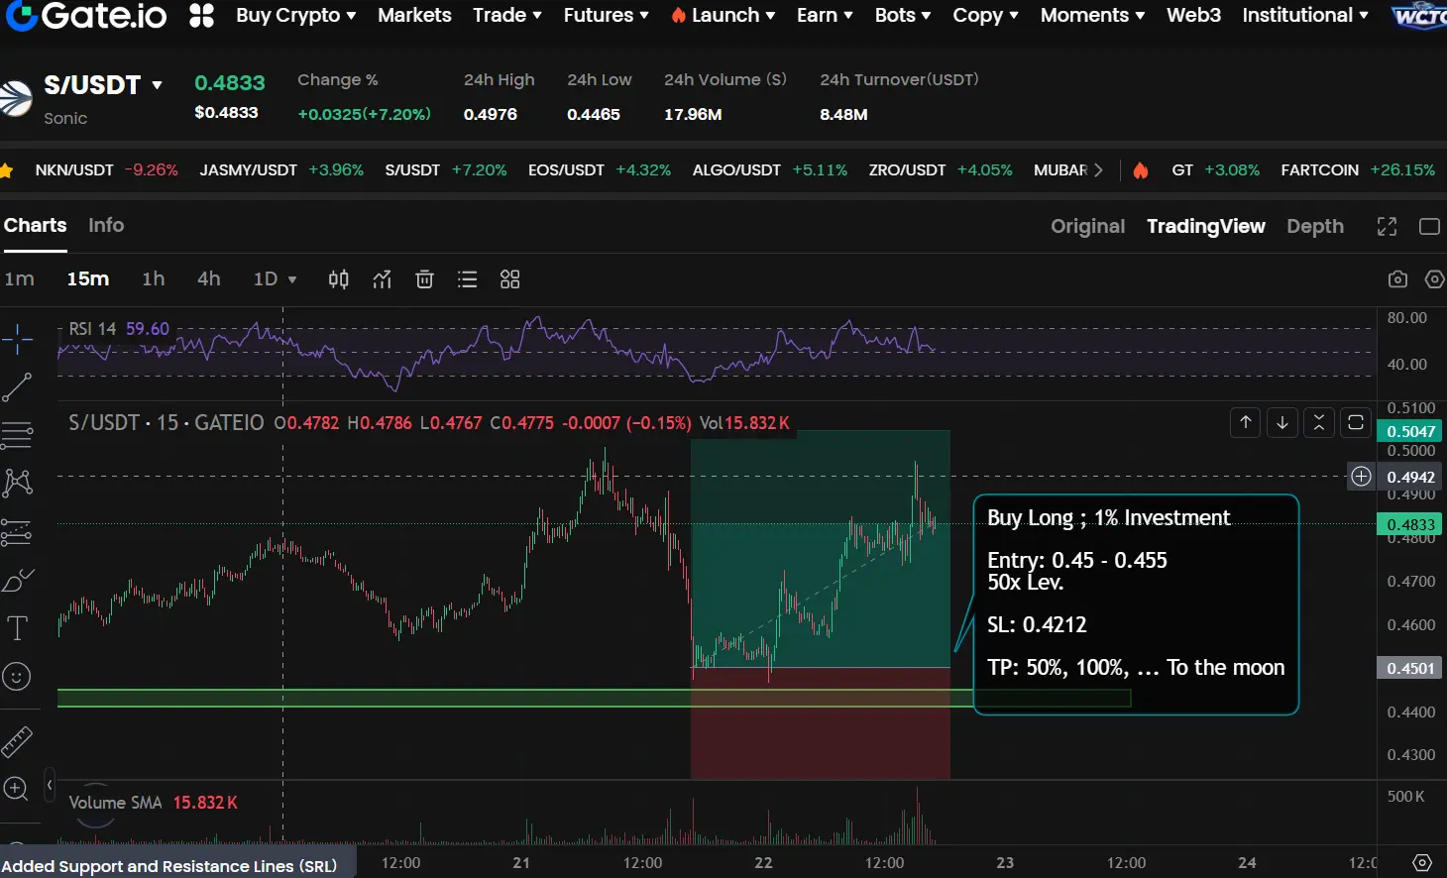Open the 1D timeframe dropdown
The width and height of the screenshot is (1447, 878).
275,279
